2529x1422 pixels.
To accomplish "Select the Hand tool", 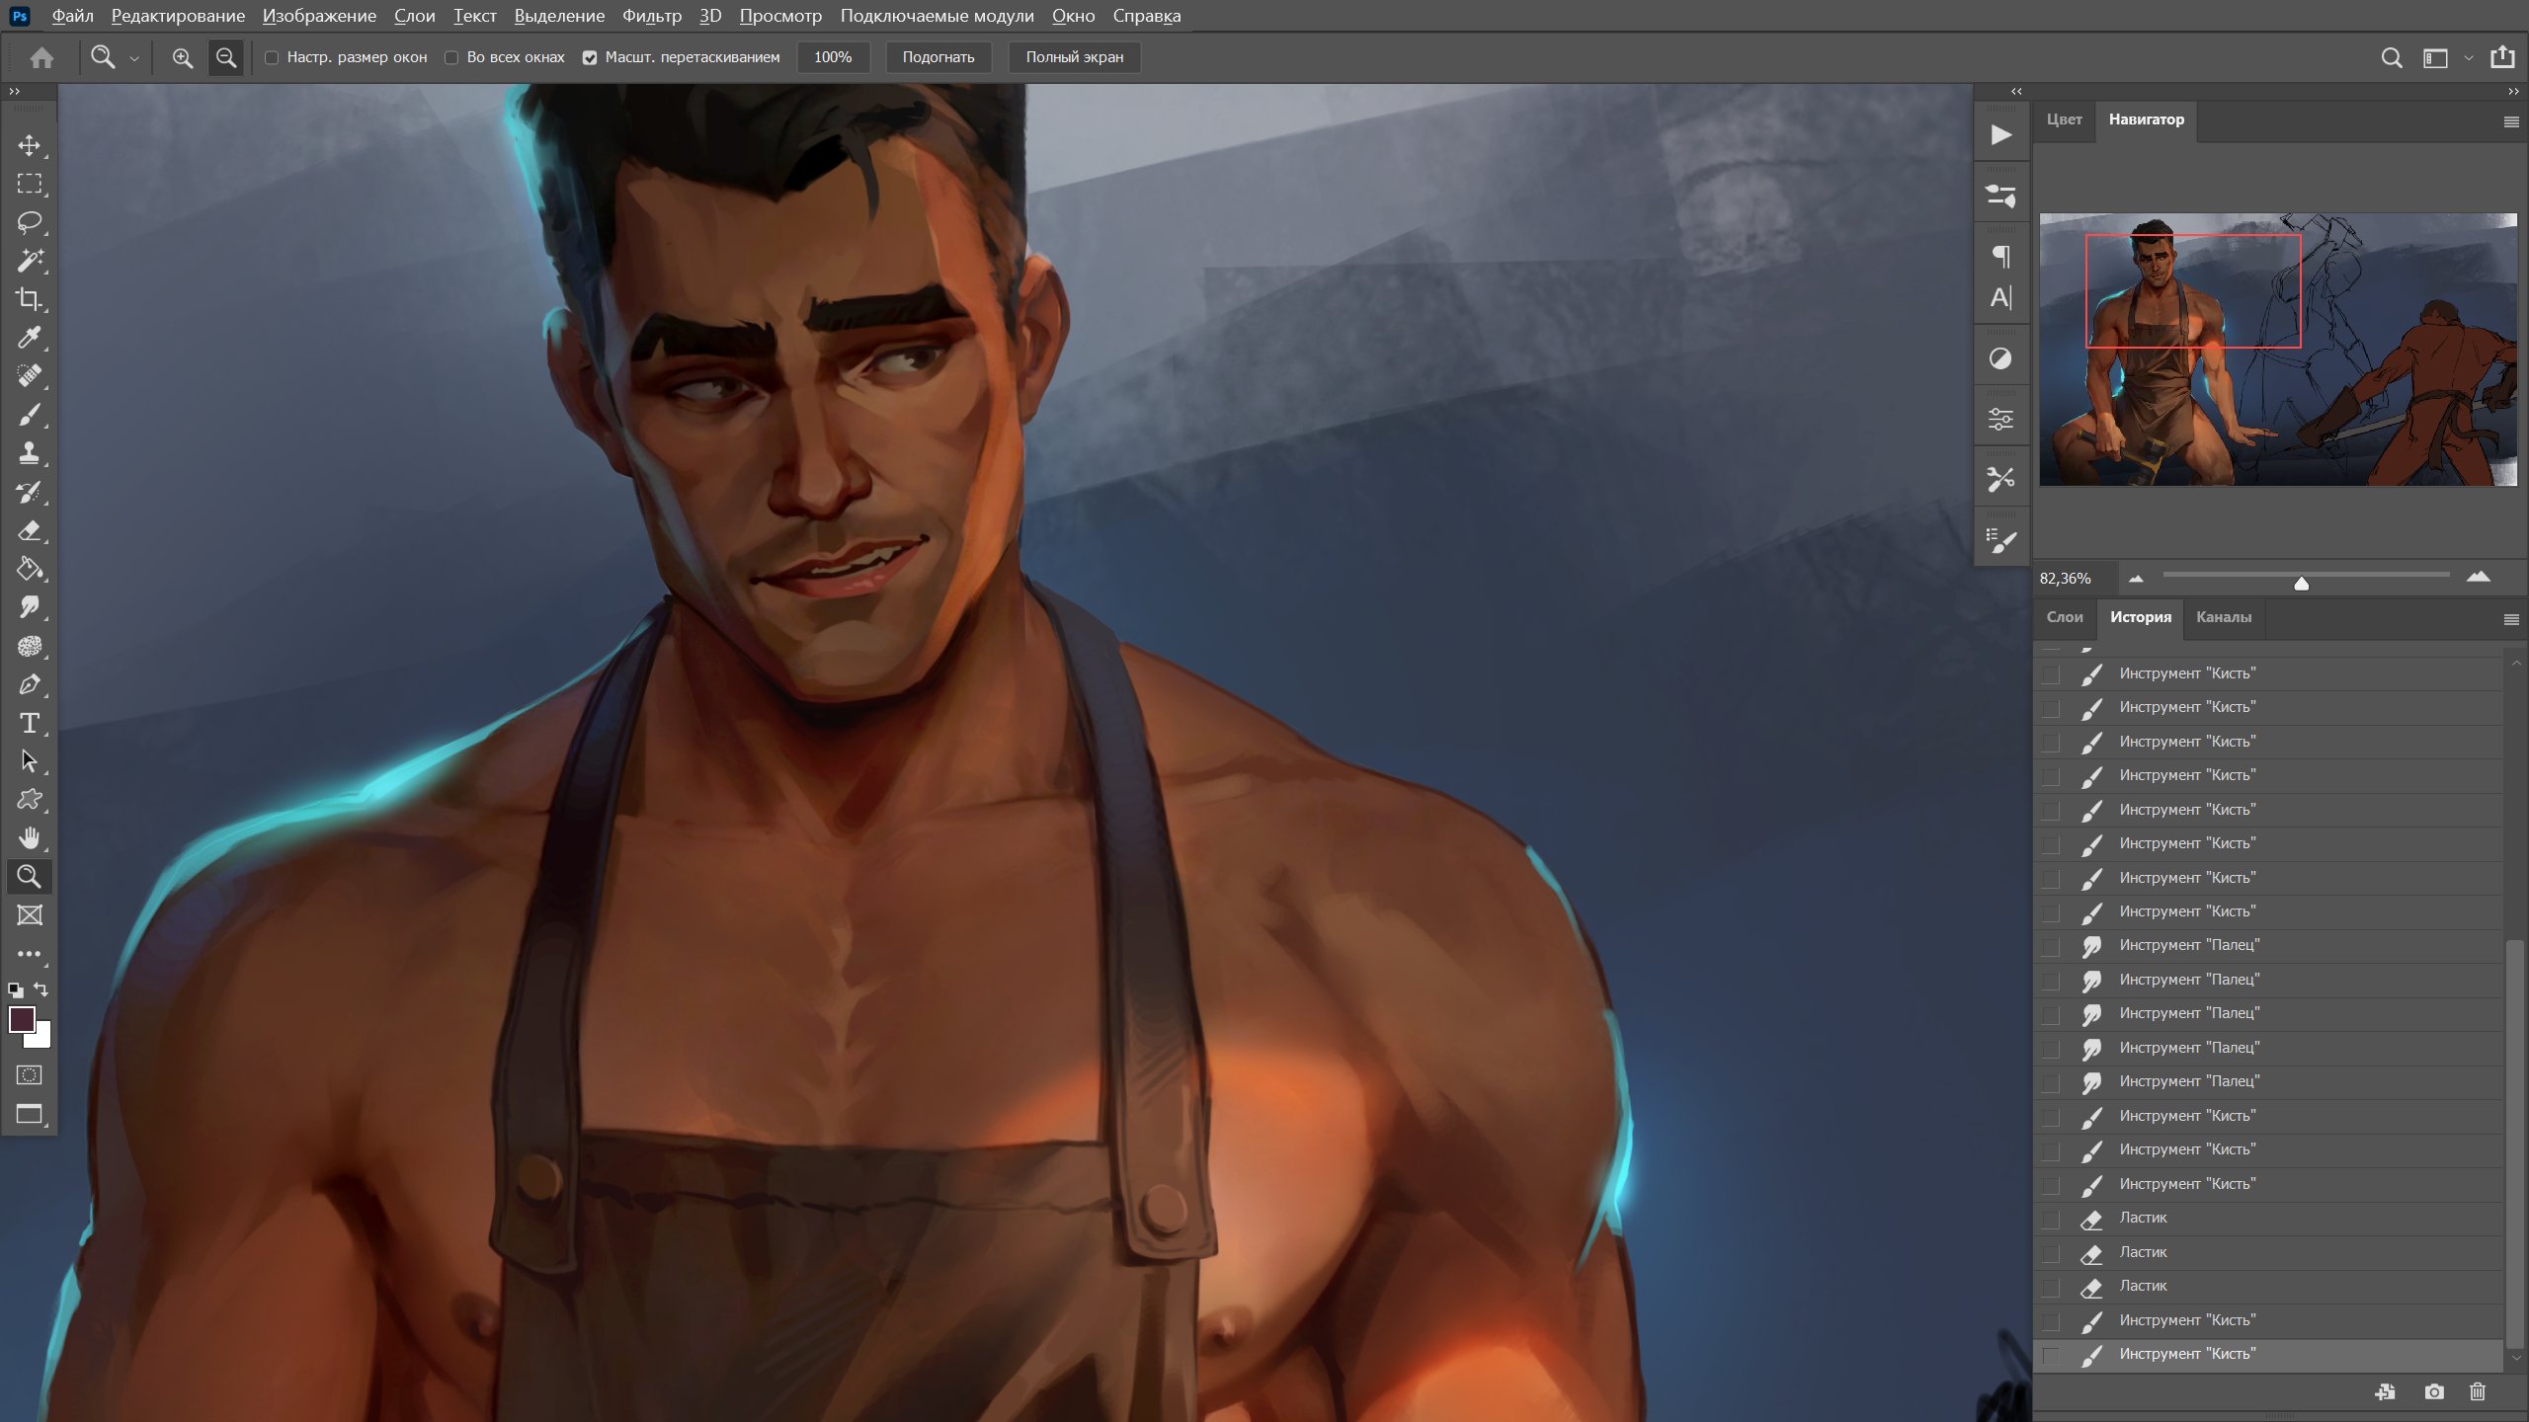I will tap(30, 838).
